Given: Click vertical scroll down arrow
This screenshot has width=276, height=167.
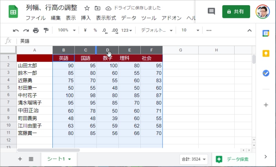Looking at the screenshot, I should click(254, 145).
